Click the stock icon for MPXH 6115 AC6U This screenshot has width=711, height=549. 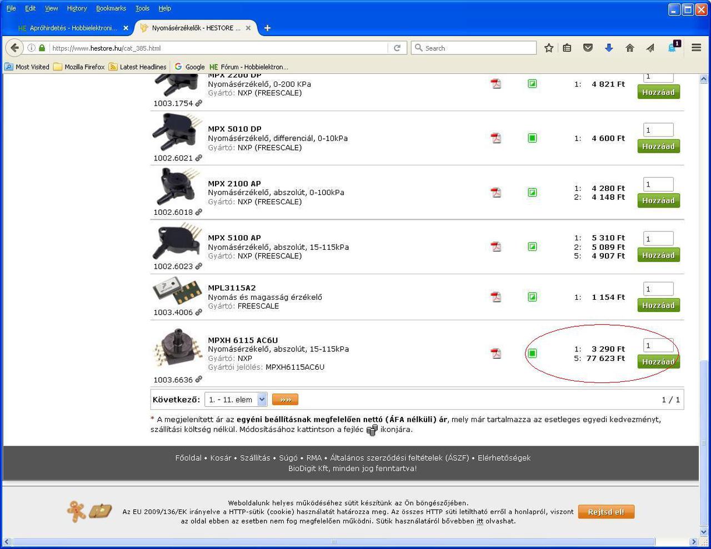click(x=532, y=353)
